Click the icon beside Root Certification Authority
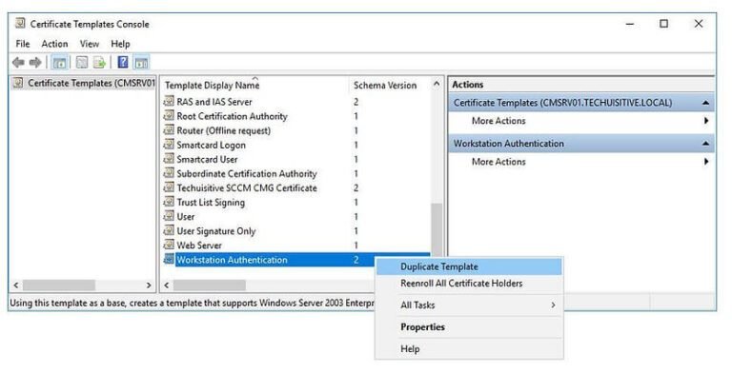732x374 pixels. [169, 116]
